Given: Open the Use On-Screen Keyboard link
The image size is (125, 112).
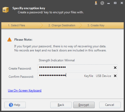Looking at the screenshot, I should pyautogui.click(x=25, y=91).
